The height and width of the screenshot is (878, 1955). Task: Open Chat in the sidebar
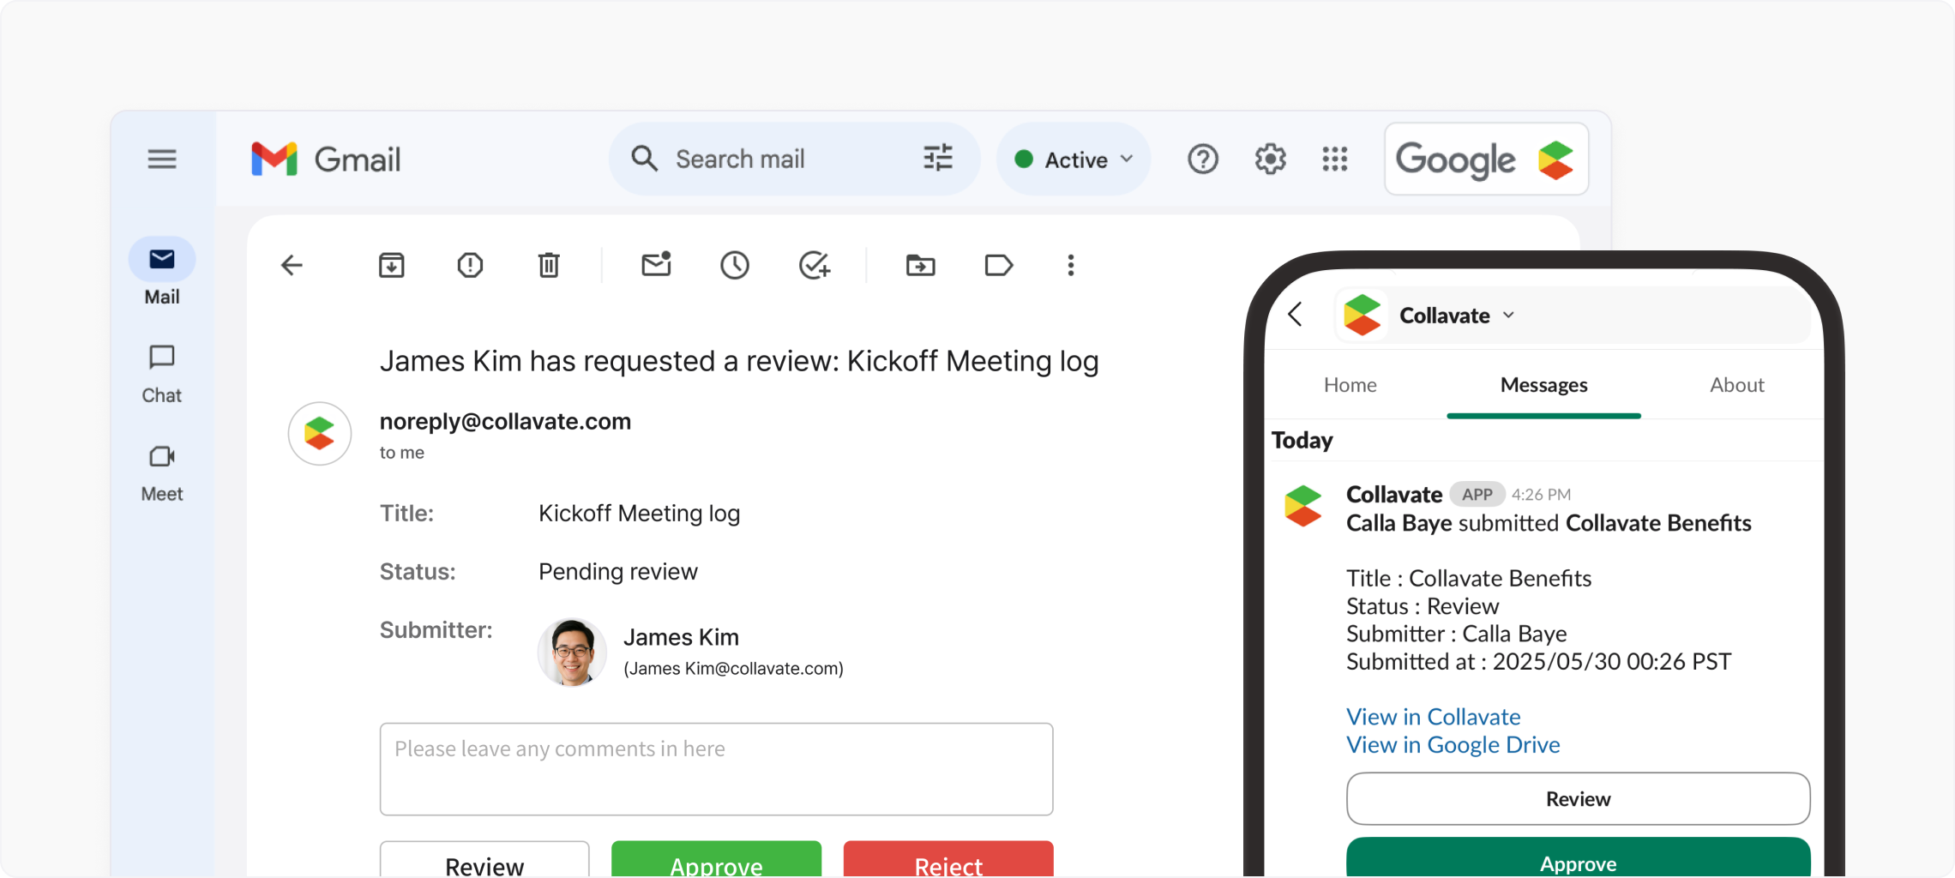(x=162, y=375)
